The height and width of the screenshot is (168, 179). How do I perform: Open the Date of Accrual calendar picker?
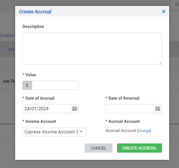tap(75, 109)
